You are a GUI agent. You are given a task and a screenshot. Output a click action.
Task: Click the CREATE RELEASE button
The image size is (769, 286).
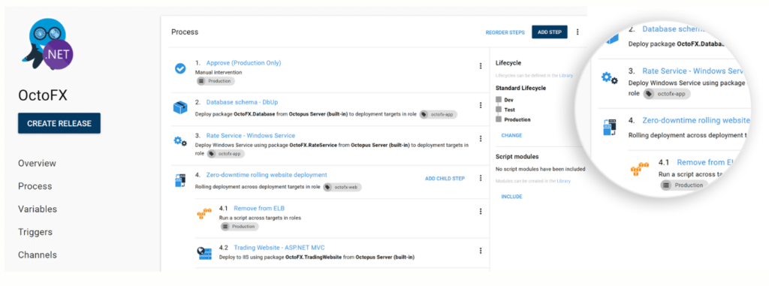click(59, 123)
